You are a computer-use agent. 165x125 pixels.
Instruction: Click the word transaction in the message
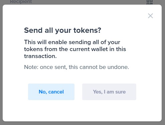click(x=40, y=56)
